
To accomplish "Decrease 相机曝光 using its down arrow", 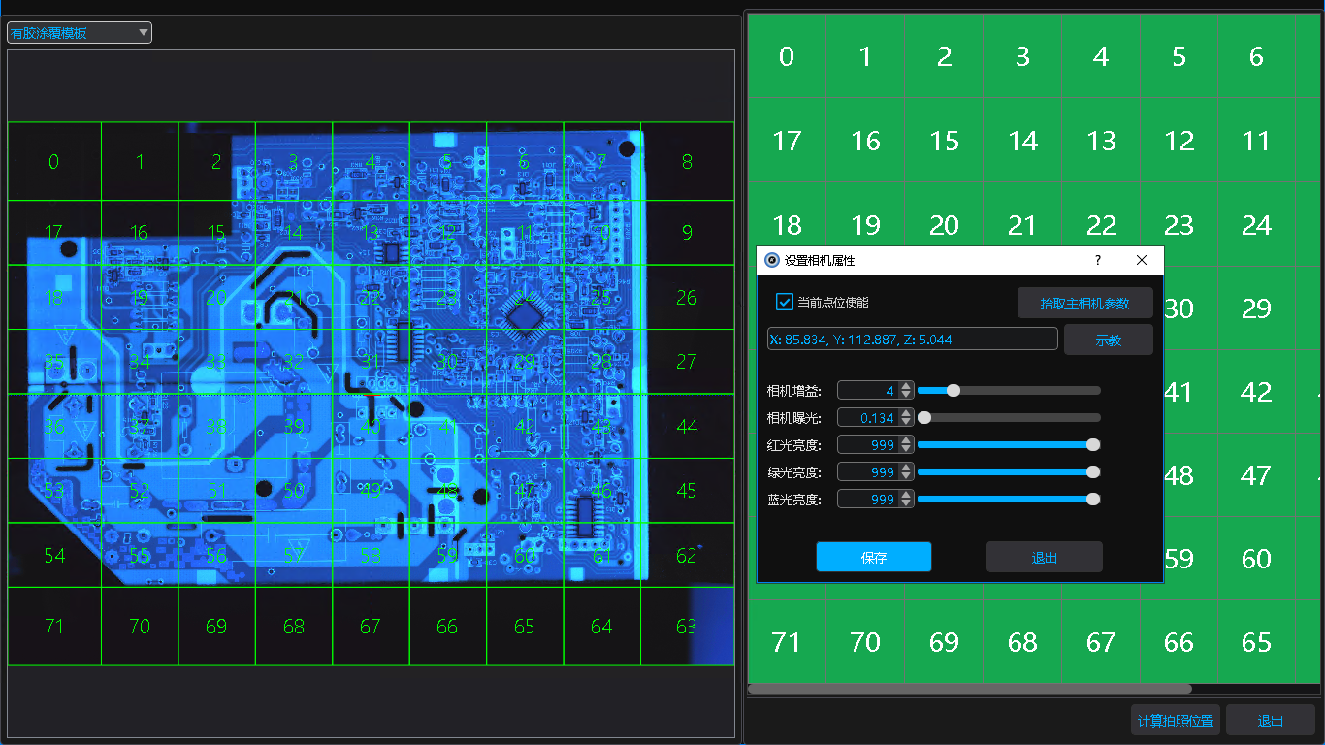I will point(906,422).
